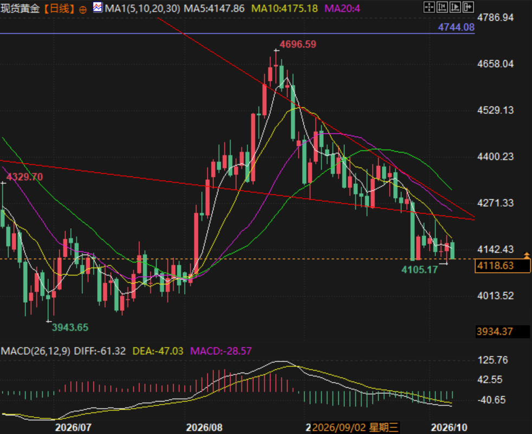Click the 3943.65 low price label
Image resolution: width=532 pixels, height=434 pixels.
(70, 328)
